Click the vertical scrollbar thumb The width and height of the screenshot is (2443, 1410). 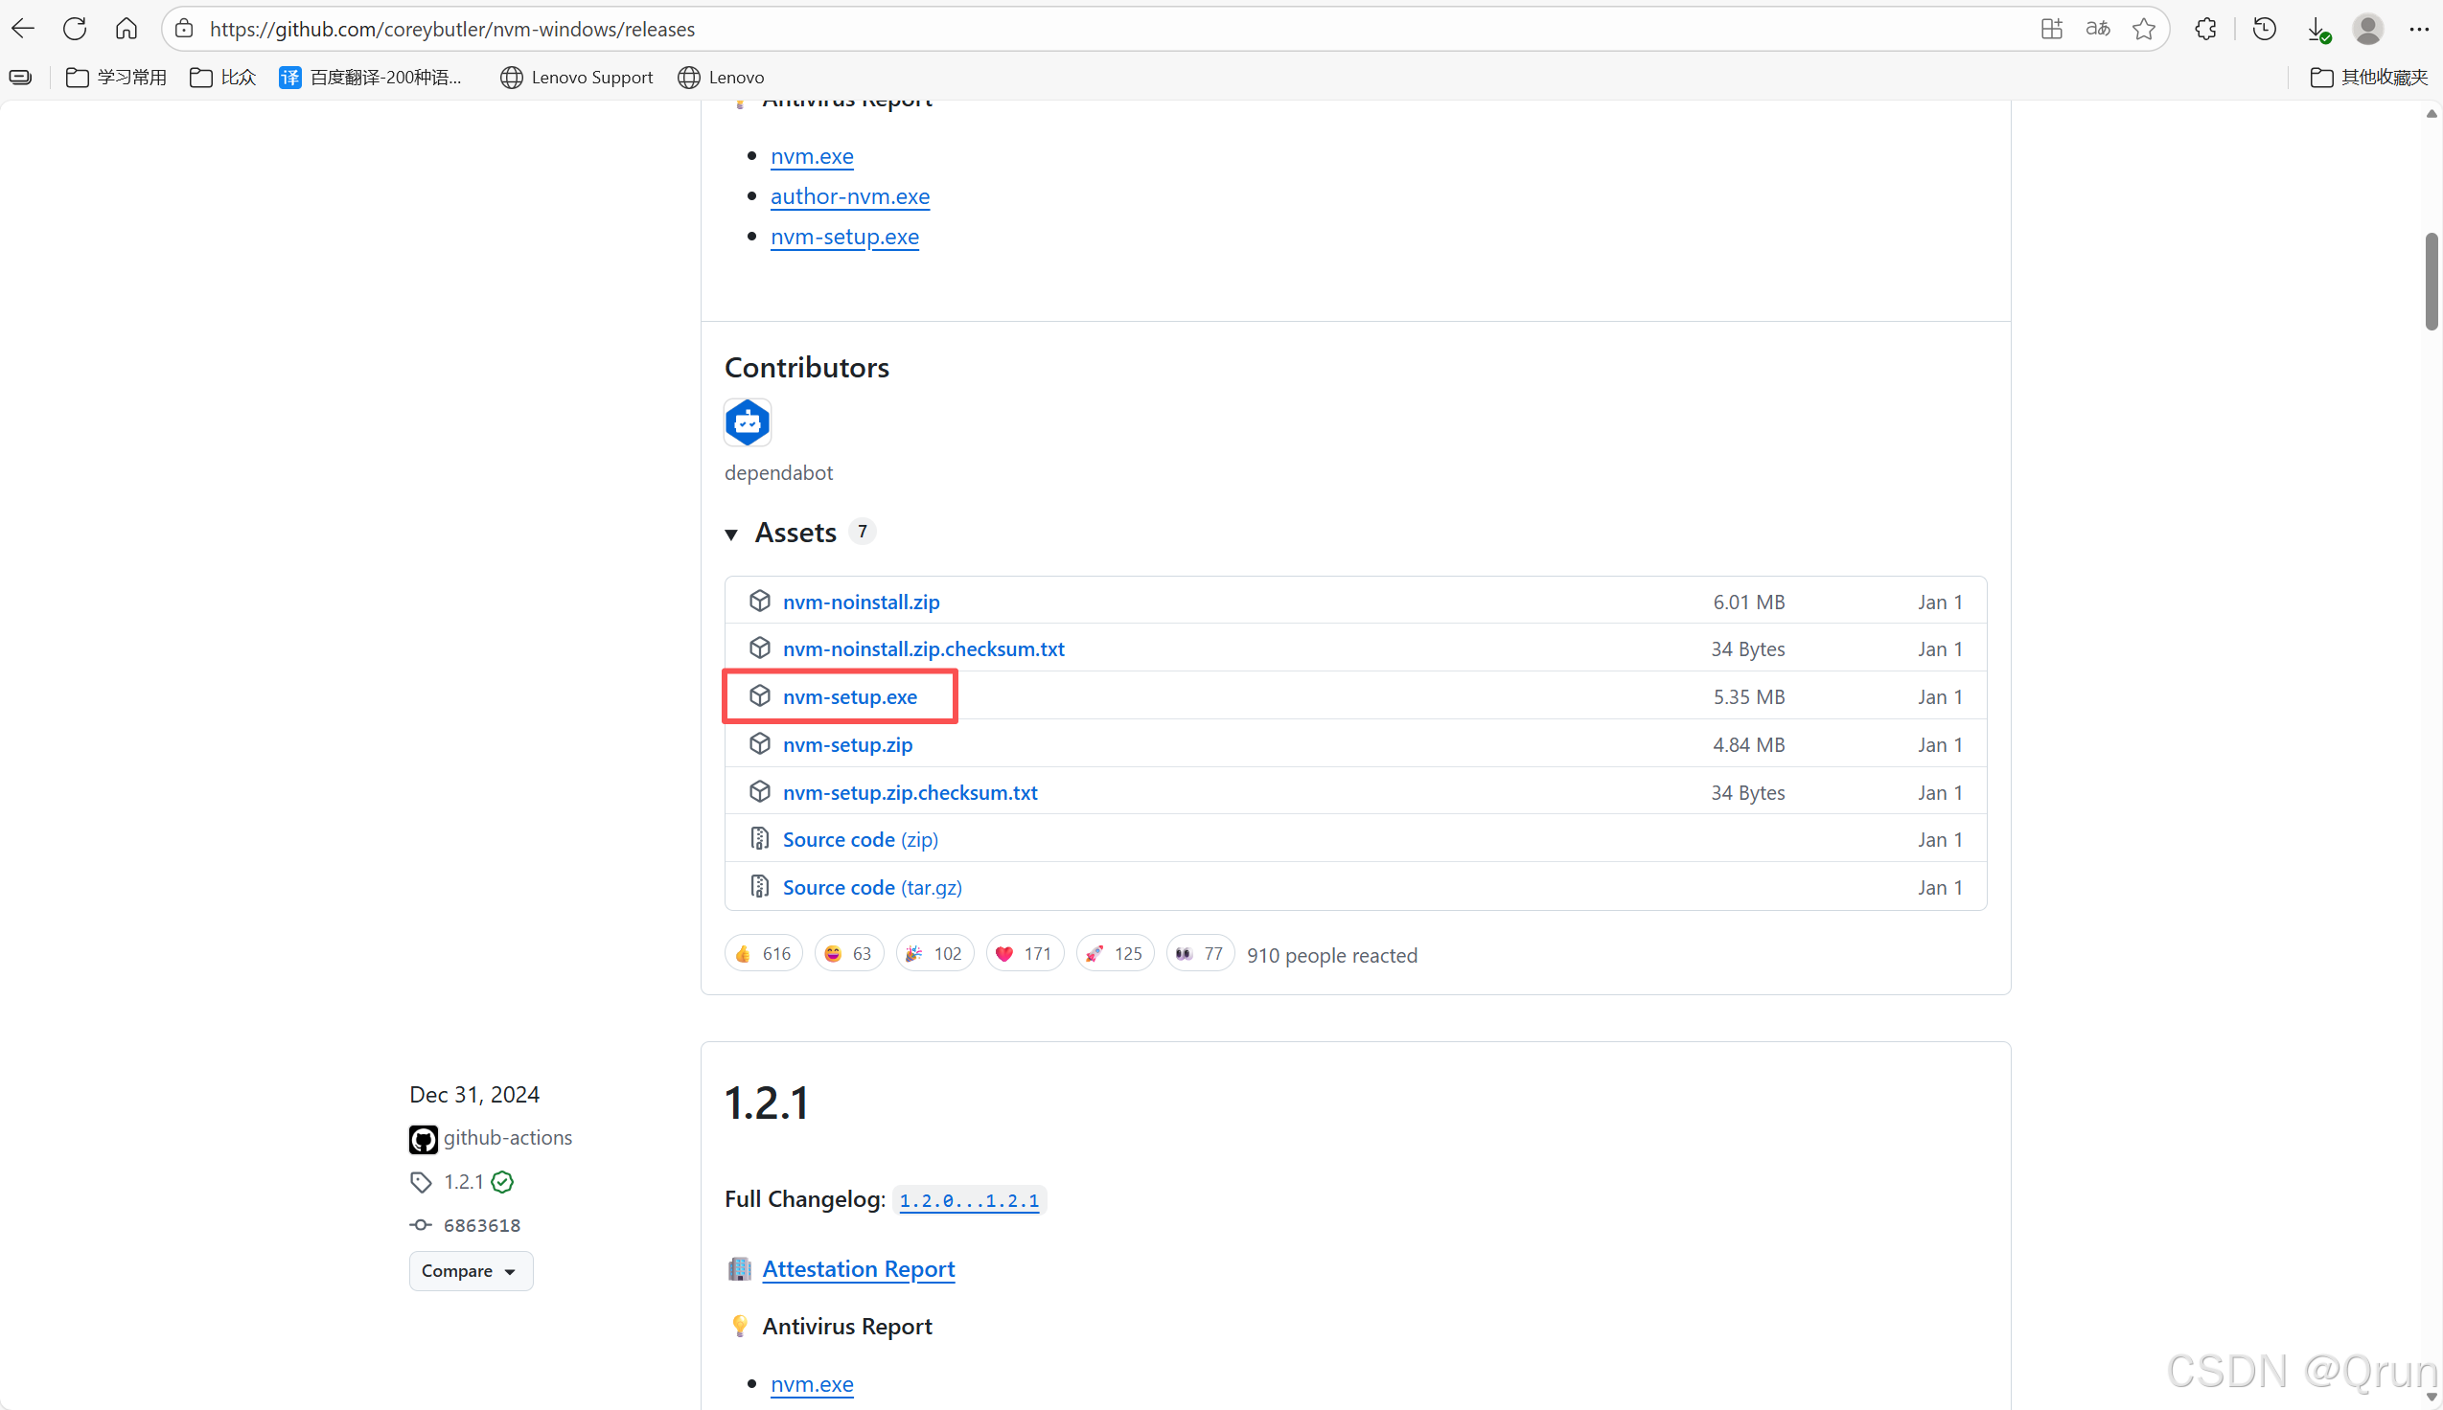pyautogui.click(x=2431, y=281)
